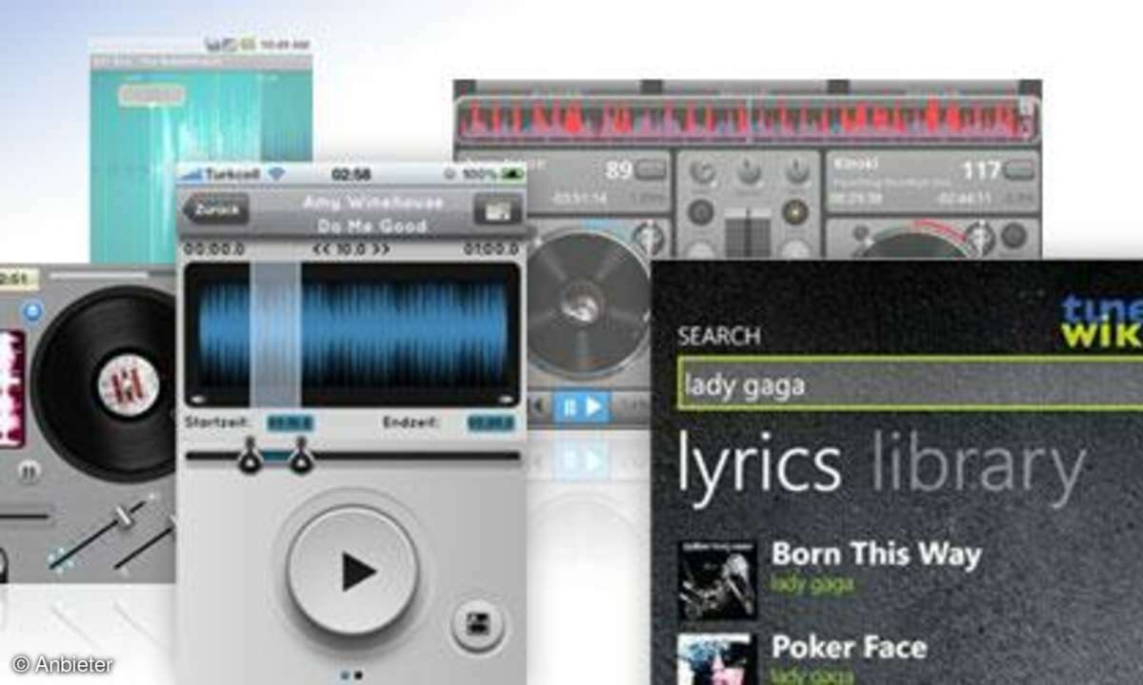This screenshot has height=685, width=1143.
Task: Click the diagonal fader knob on left turntable
Action: tap(122, 517)
